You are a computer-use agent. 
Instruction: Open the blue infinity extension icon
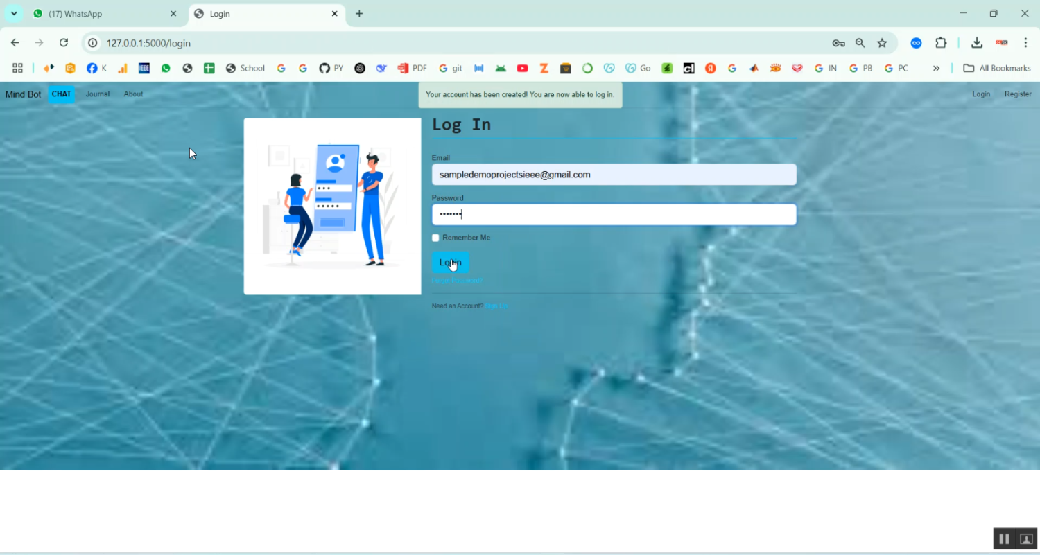tap(916, 43)
